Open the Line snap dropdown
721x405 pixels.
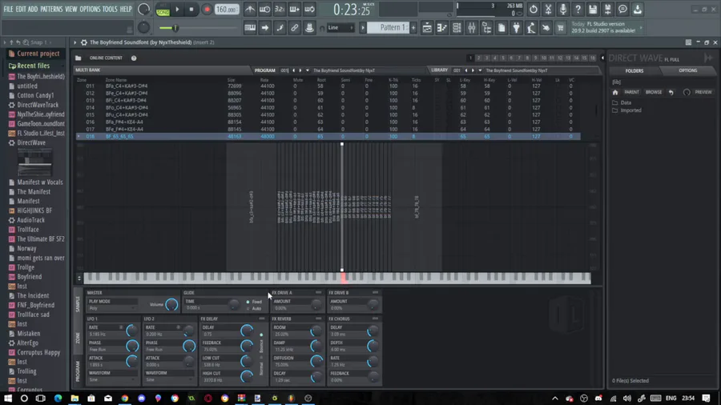(340, 28)
